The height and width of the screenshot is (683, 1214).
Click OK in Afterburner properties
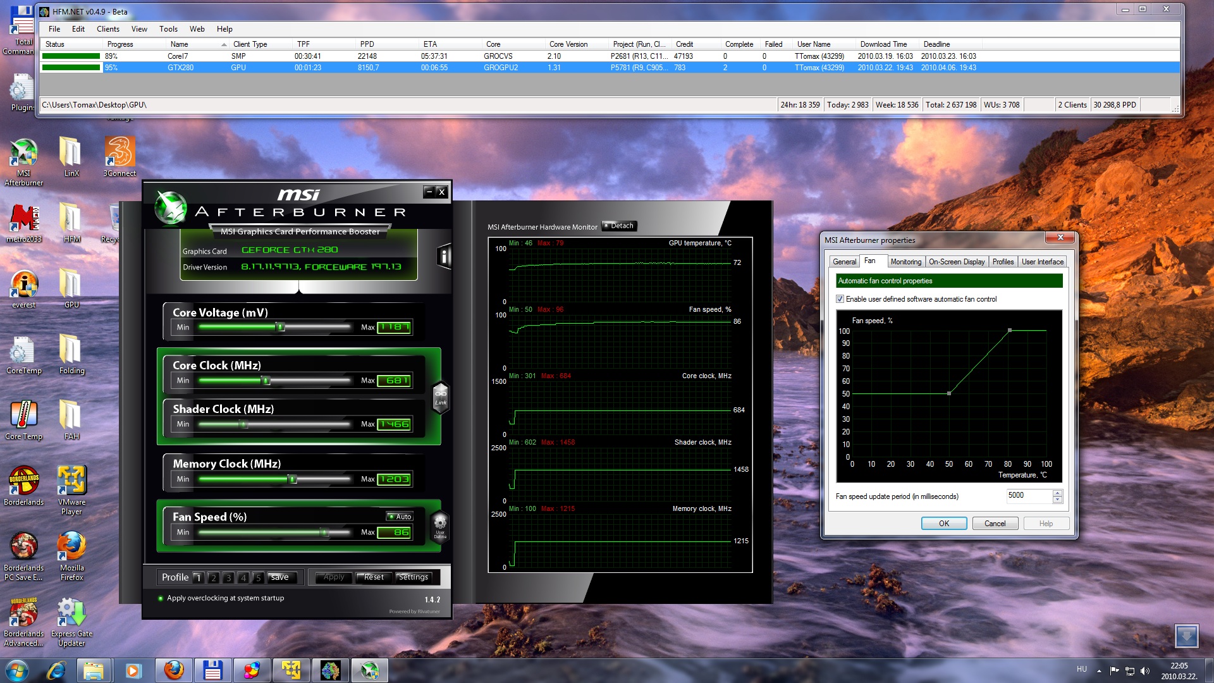tap(944, 524)
